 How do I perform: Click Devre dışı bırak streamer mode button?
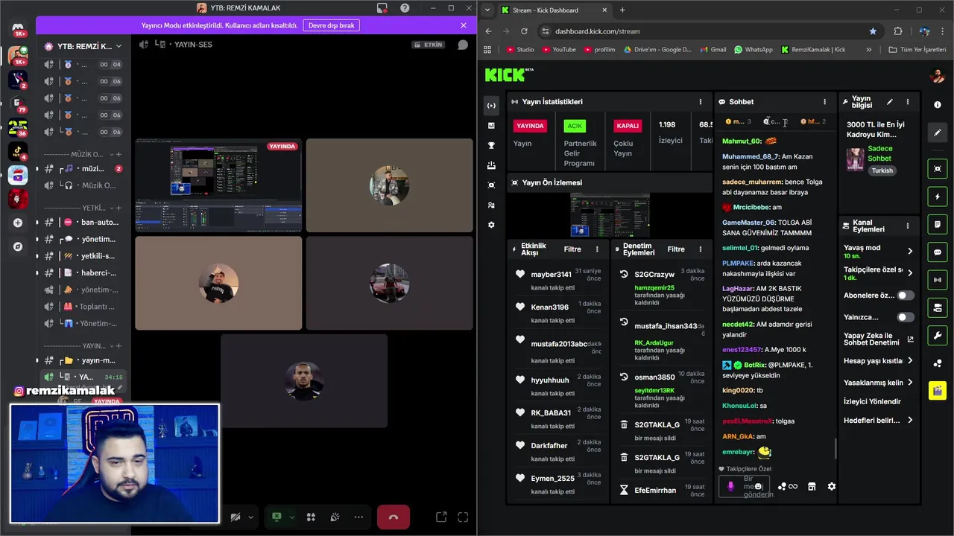(332, 25)
